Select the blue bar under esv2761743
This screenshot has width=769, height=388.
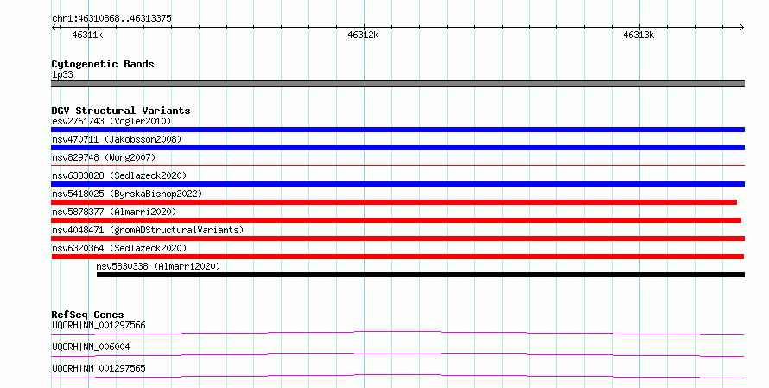tap(397, 130)
